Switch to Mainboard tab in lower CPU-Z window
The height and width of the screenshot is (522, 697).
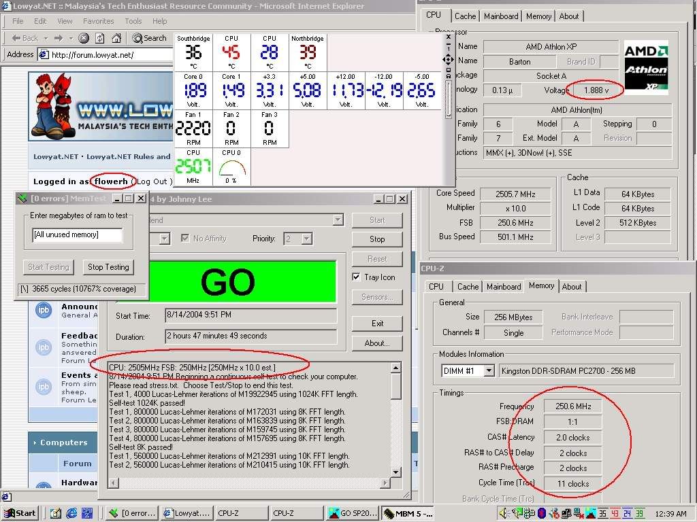coord(504,287)
